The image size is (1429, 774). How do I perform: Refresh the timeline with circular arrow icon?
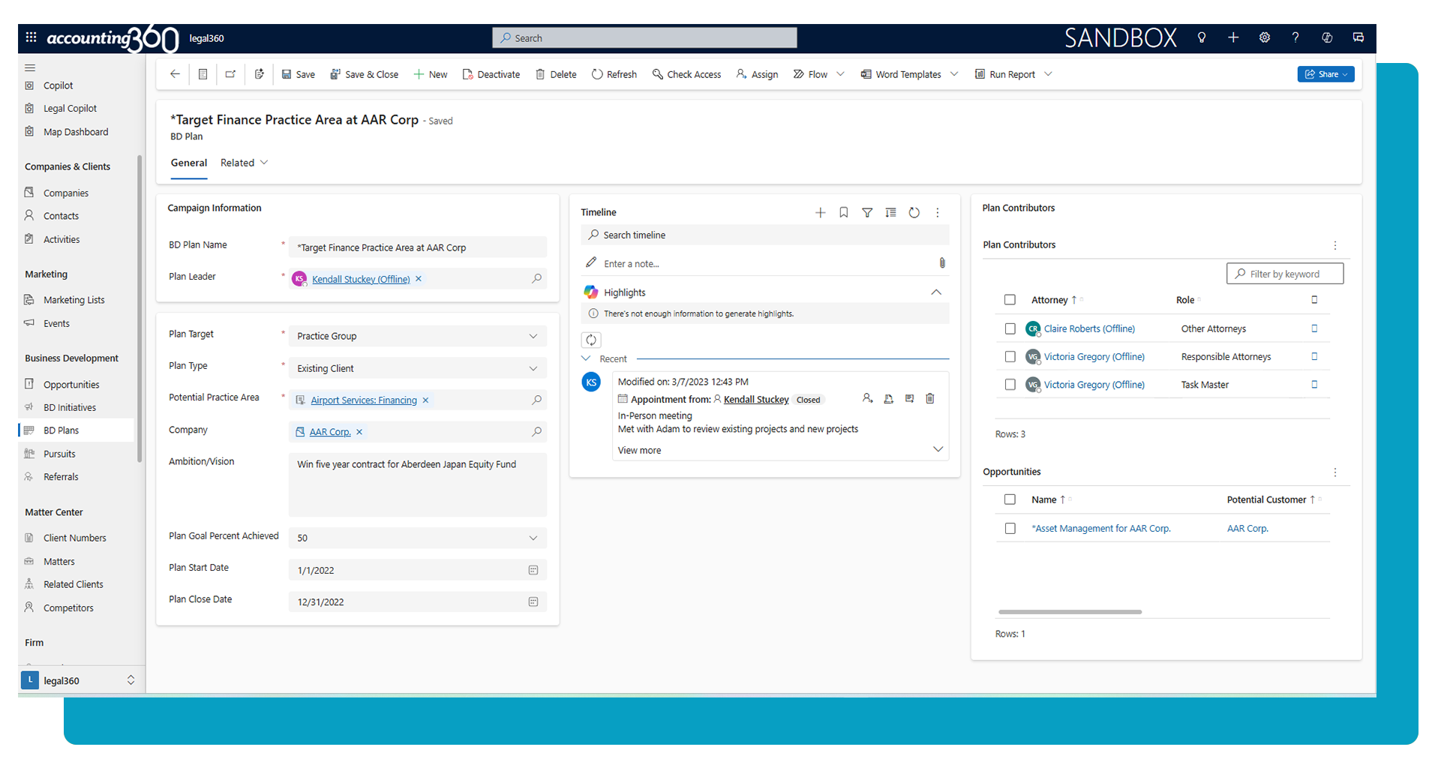914,213
